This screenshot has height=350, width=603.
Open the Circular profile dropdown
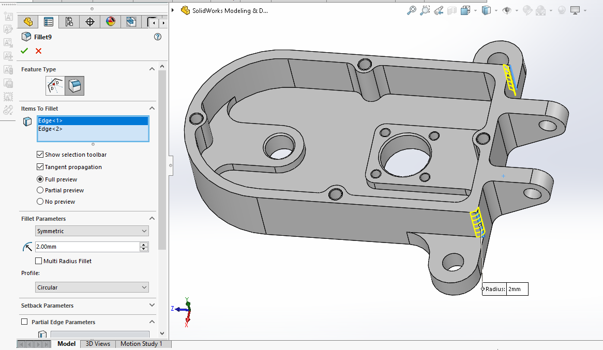coord(92,287)
